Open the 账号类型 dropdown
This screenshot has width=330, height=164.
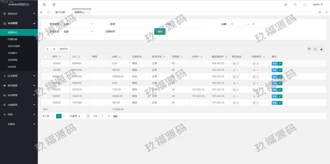point(78,24)
